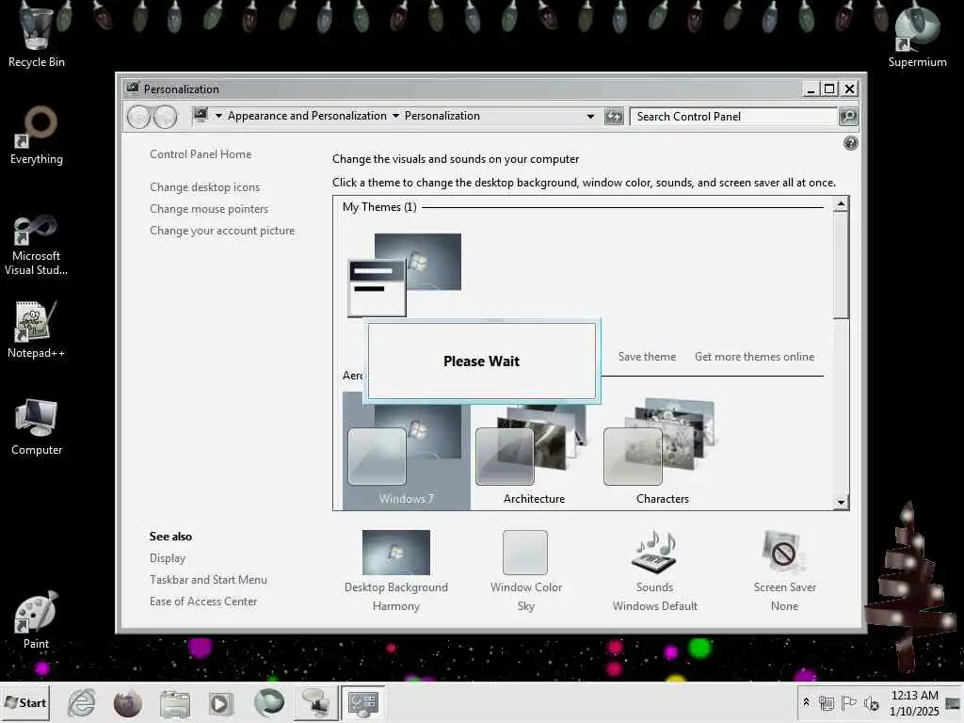Open Desktop Background Harmony
964x723 pixels.
point(396,570)
